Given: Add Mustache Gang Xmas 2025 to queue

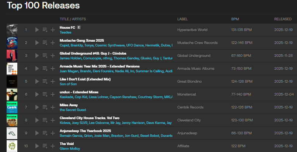Looking at the screenshot, I should point(45,43).
